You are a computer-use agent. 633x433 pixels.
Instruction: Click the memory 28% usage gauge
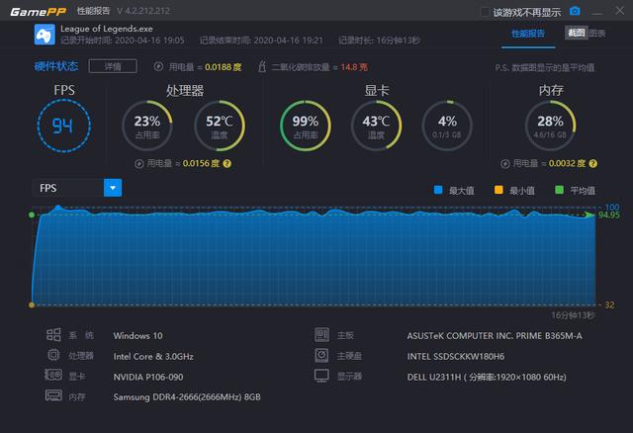pos(550,126)
